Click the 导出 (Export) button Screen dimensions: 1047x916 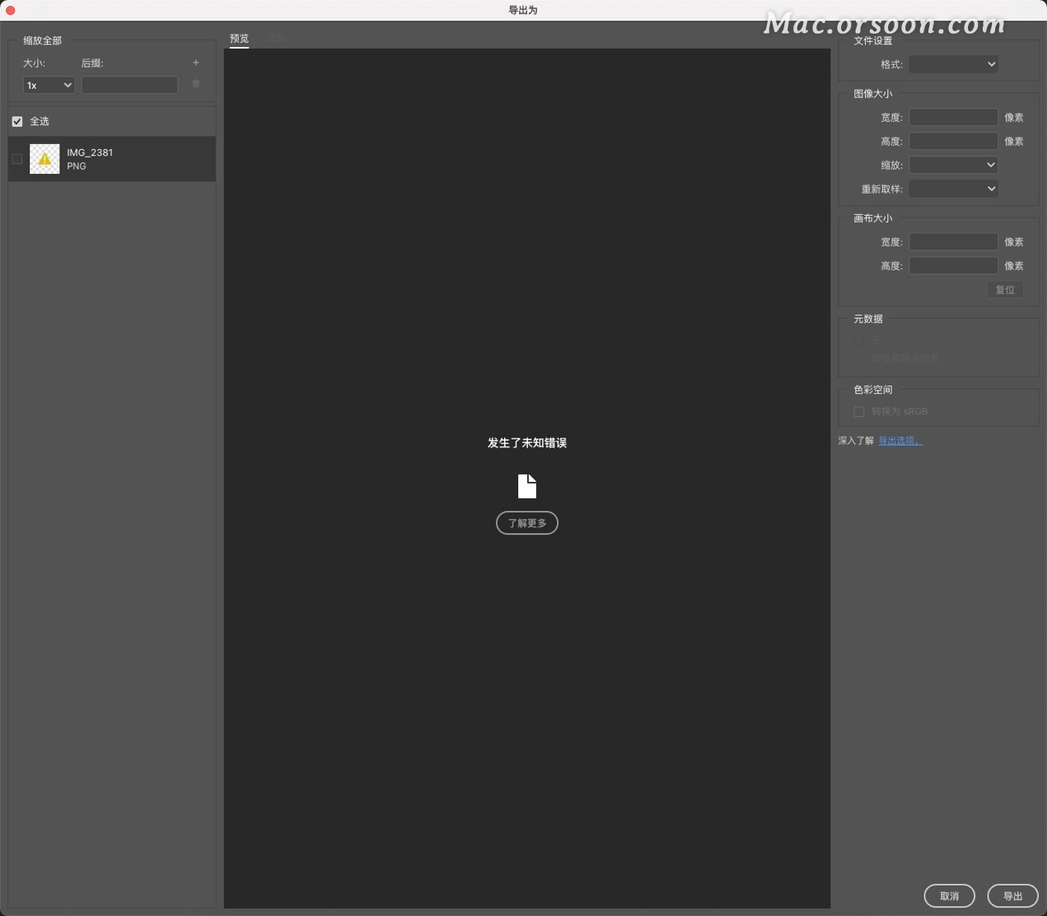[1012, 895]
